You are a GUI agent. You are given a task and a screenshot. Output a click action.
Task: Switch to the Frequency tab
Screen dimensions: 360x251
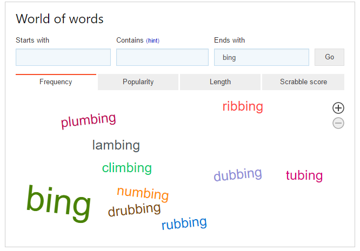click(x=56, y=82)
